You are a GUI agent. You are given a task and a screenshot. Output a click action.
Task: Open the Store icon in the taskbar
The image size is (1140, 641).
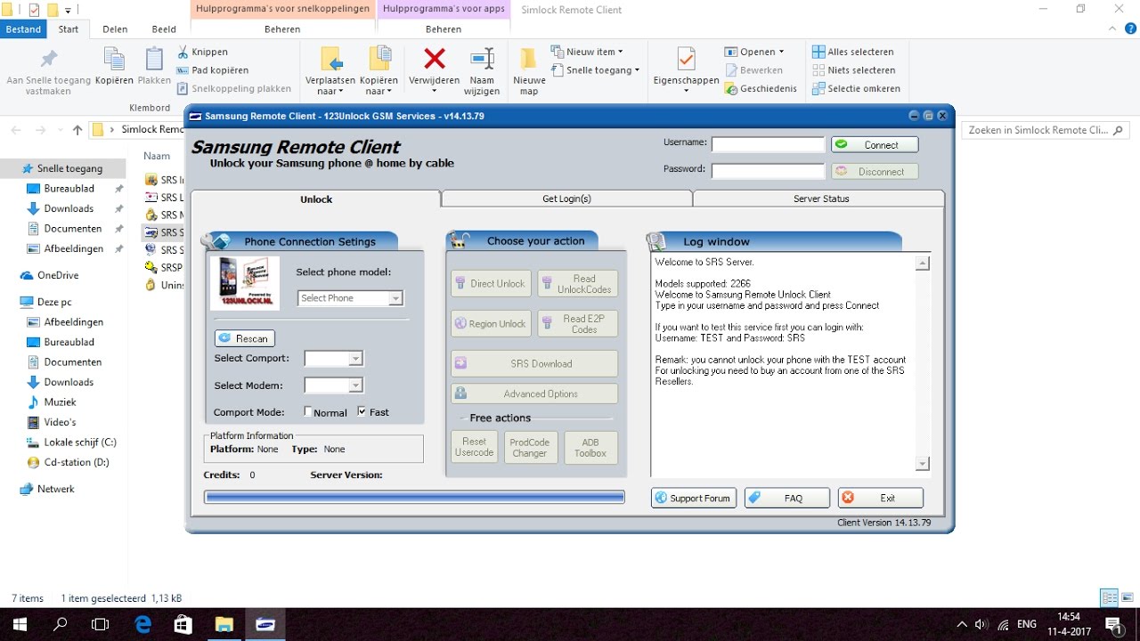183,624
